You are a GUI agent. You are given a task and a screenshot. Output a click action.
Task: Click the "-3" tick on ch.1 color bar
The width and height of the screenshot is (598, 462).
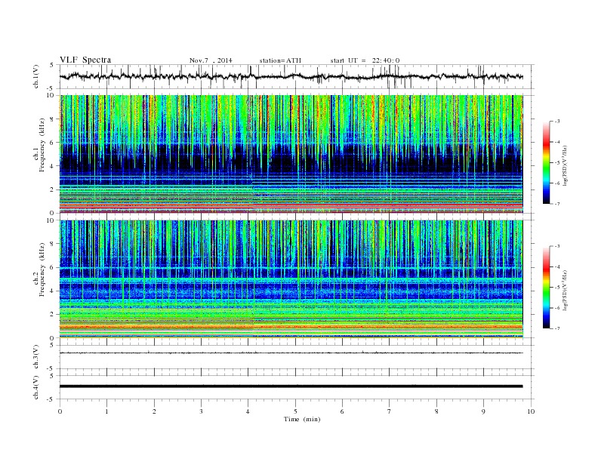(x=556, y=122)
